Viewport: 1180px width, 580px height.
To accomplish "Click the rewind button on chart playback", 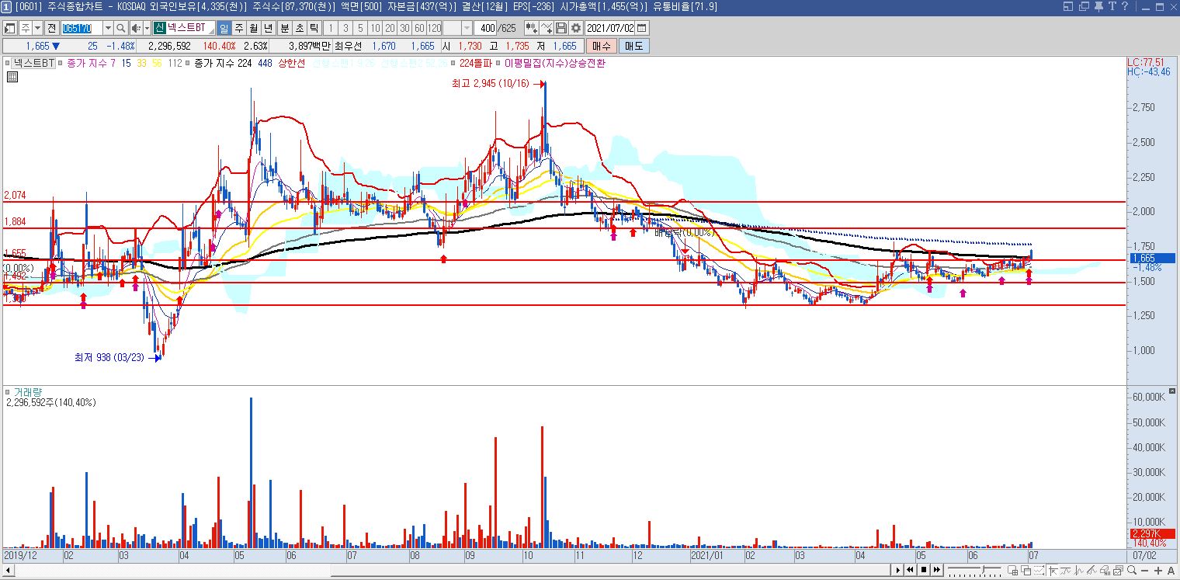I will 910,570.
